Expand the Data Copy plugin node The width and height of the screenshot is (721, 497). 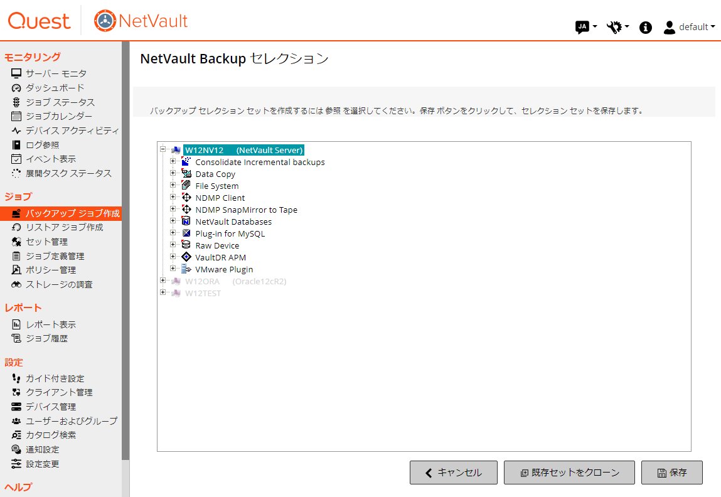pyautogui.click(x=173, y=173)
